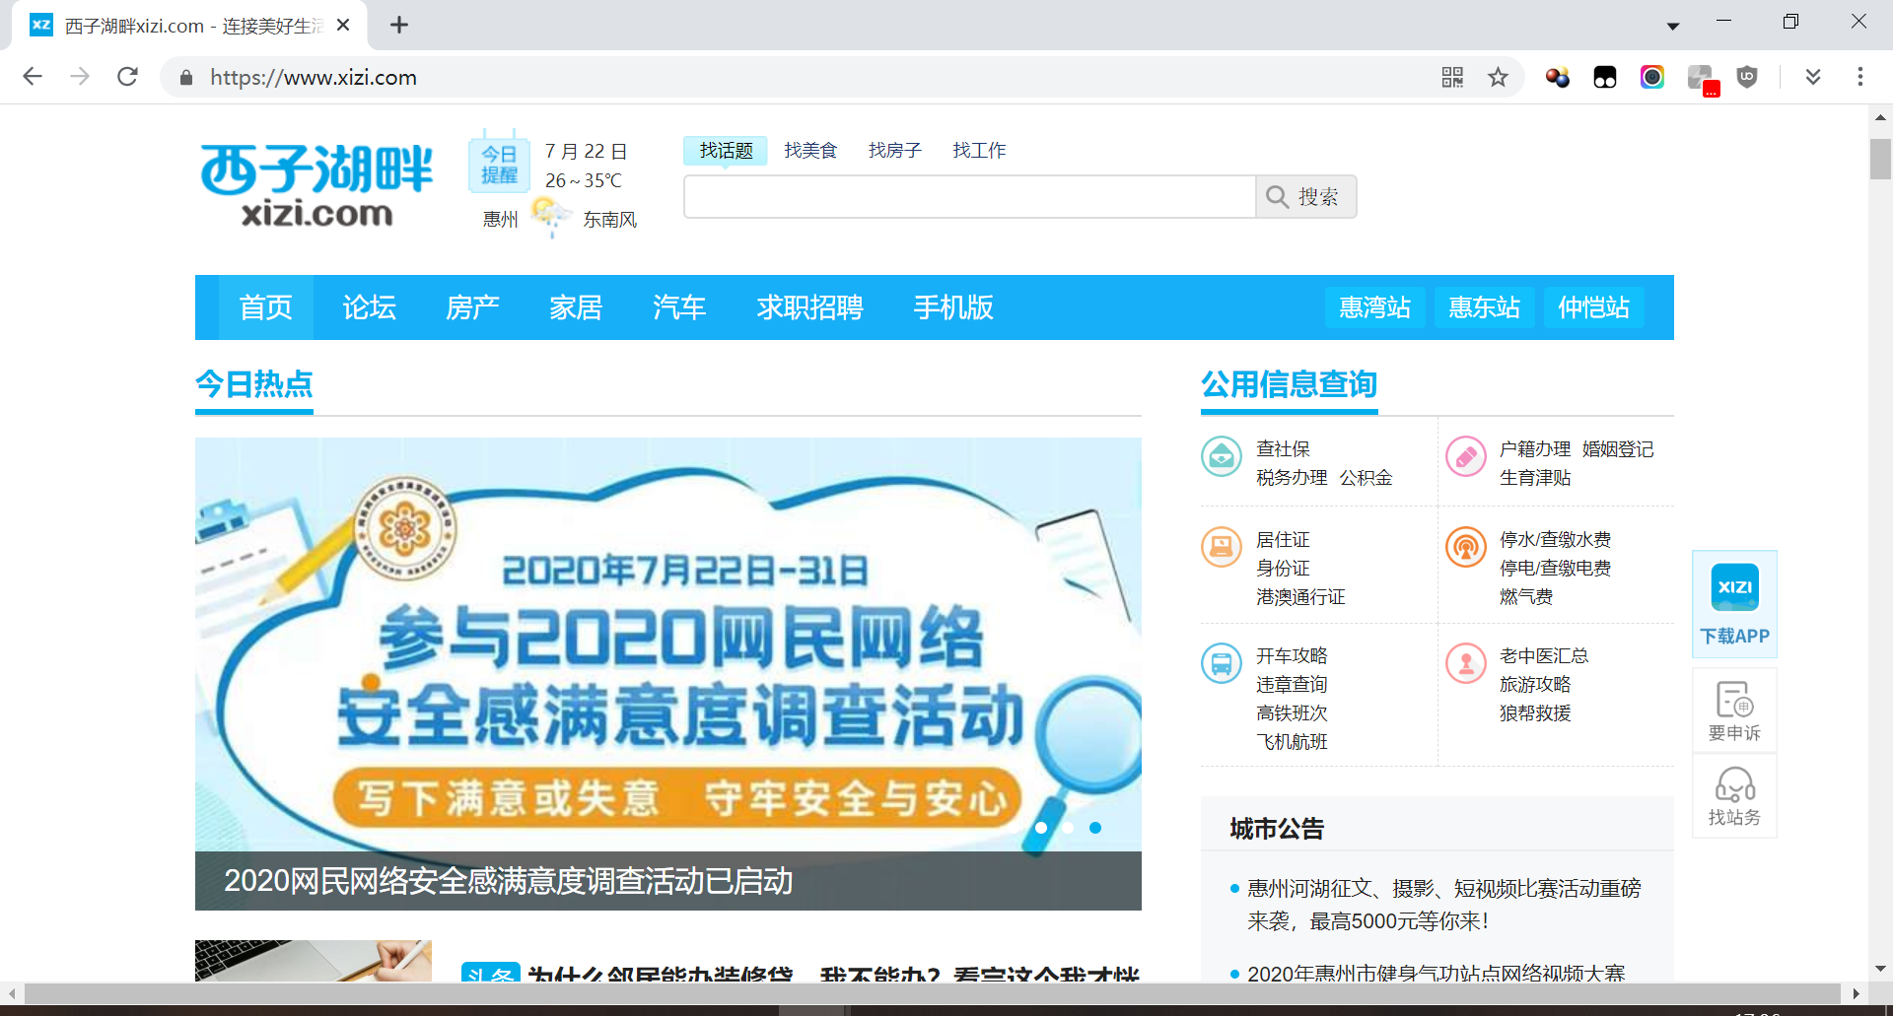Image resolution: width=1893 pixels, height=1016 pixels.
Task: Click the weather cloud icon
Action: (551, 217)
